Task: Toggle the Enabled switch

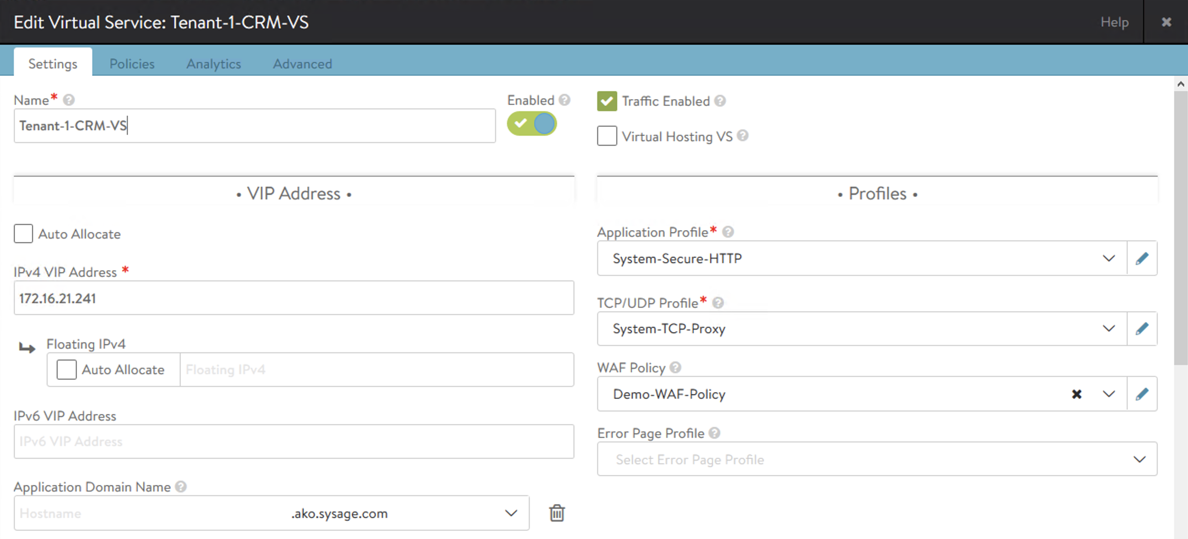Action: (x=532, y=123)
